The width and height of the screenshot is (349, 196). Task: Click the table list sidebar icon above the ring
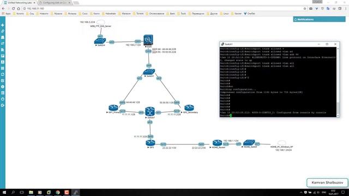point(3,93)
